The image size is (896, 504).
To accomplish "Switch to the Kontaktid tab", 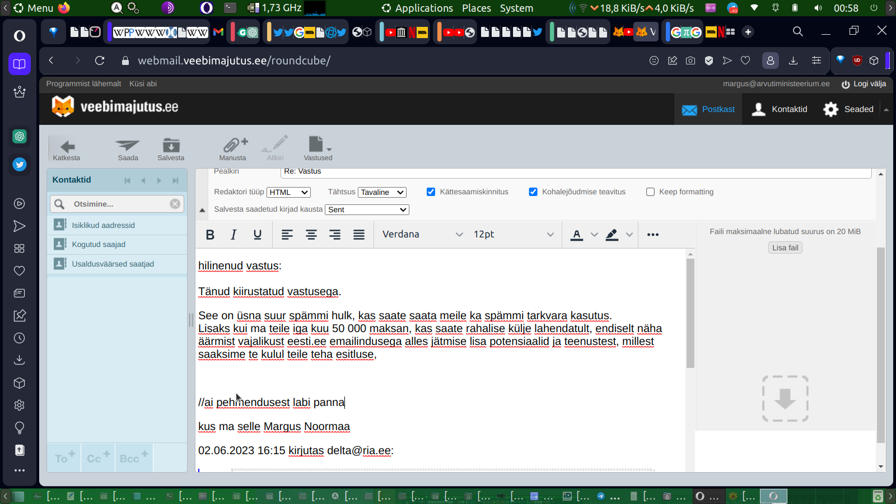I will coord(780,109).
